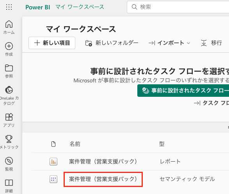Click the タスク フロー import link
This screenshot has width=229, height=194.
[211, 103]
